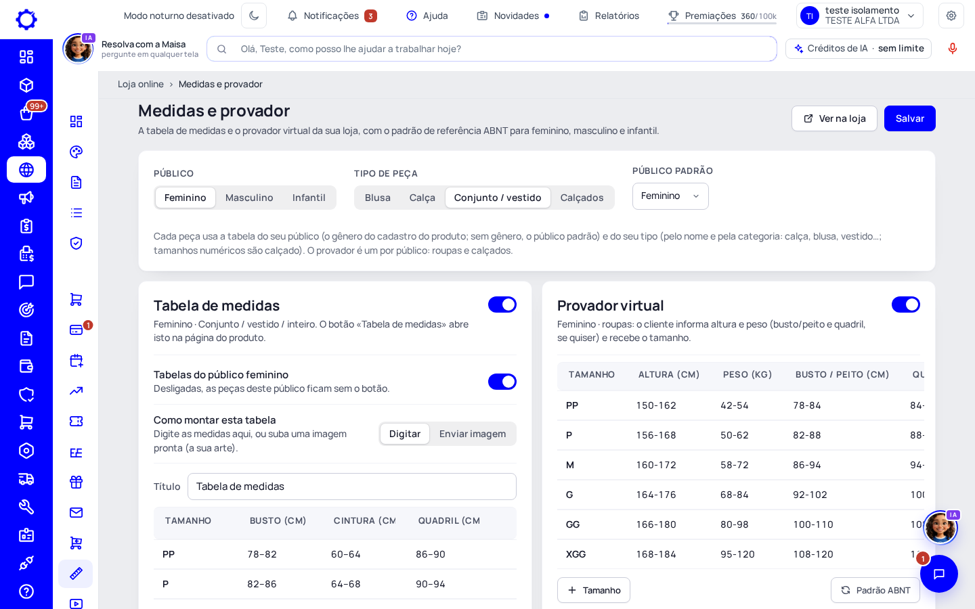
Task: Add a size with the Tamanho button
Action: 594,590
